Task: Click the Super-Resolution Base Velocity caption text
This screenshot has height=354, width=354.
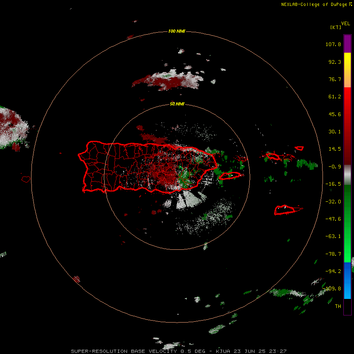Action: coord(179,351)
